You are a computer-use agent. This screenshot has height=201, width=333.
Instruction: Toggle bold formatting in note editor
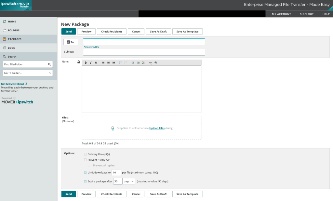pos(86,63)
